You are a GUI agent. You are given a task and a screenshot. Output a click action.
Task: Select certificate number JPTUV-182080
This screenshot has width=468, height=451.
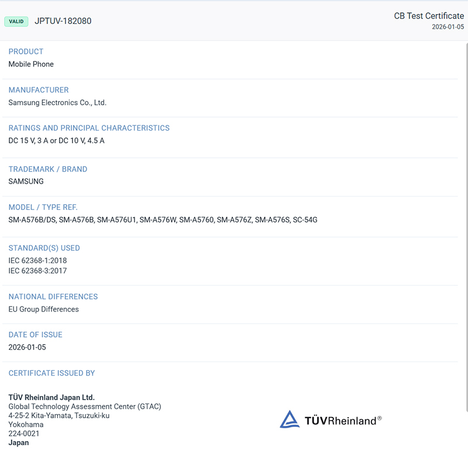coord(63,21)
